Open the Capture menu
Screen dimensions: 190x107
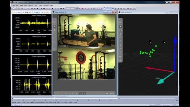[31, 5]
